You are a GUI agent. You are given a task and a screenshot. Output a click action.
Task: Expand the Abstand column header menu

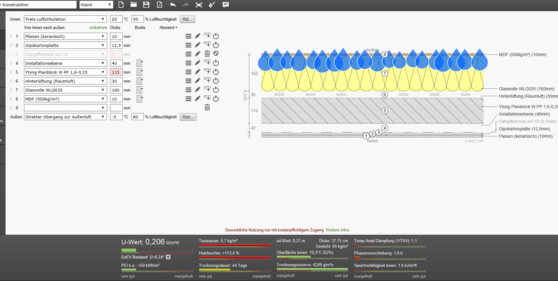tap(168, 28)
